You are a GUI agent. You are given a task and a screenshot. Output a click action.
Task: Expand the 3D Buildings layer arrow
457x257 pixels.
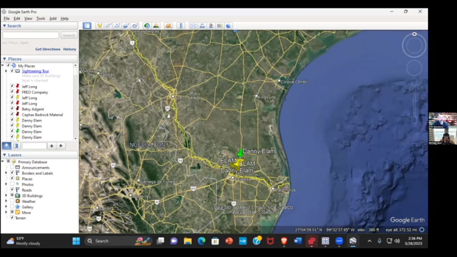pyautogui.click(x=6, y=196)
